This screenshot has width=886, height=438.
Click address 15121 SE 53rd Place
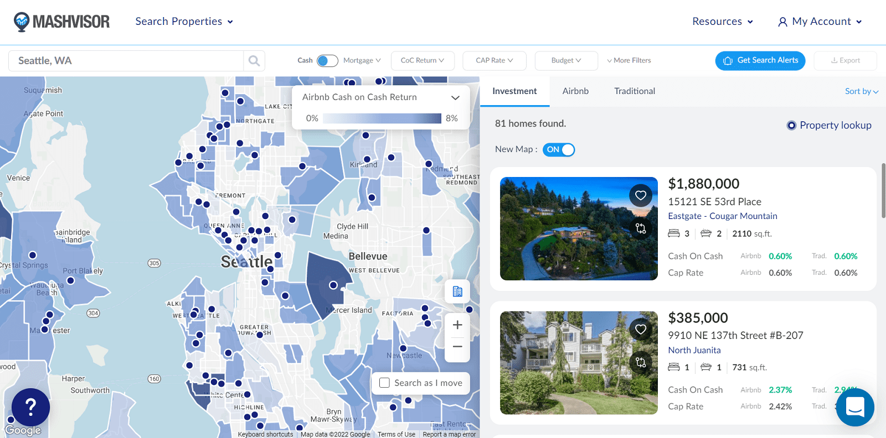pyautogui.click(x=714, y=202)
